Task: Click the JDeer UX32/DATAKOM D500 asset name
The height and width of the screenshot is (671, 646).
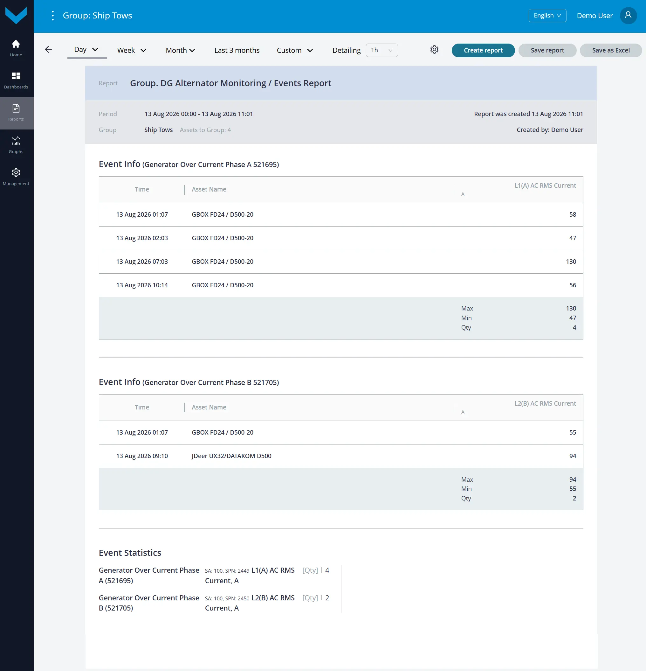Action: (231, 456)
